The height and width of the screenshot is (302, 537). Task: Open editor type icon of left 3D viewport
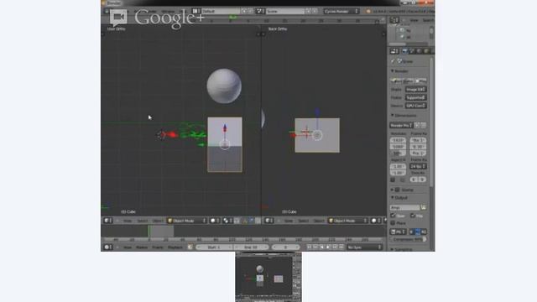(108, 221)
